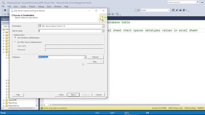Screen dimensions: 205x115
Task: Click the wrench properties icon in the SSMS toolbar
Action: (x=177, y=10)
